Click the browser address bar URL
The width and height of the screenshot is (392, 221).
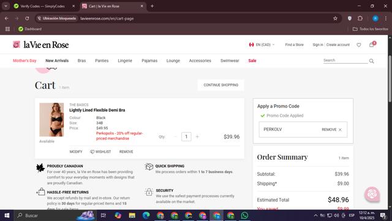(x=107, y=18)
